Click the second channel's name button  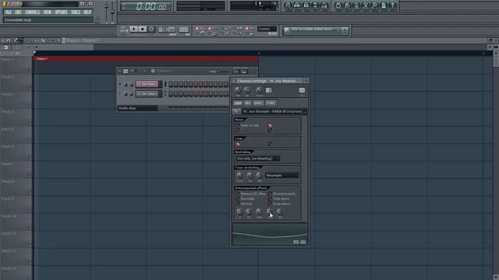147,93
